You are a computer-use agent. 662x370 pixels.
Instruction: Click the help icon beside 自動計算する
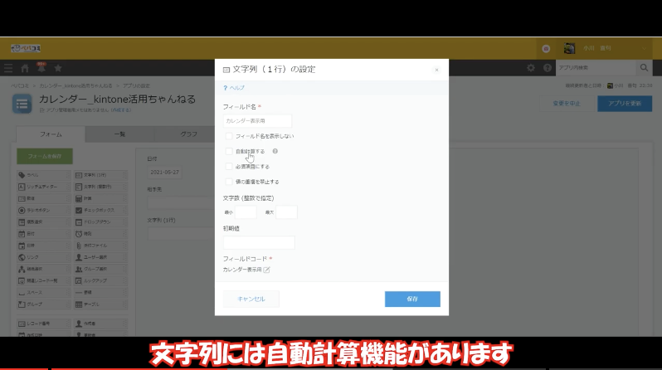275,151
